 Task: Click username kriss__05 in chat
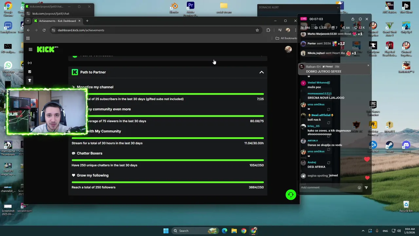coord(314,126)
